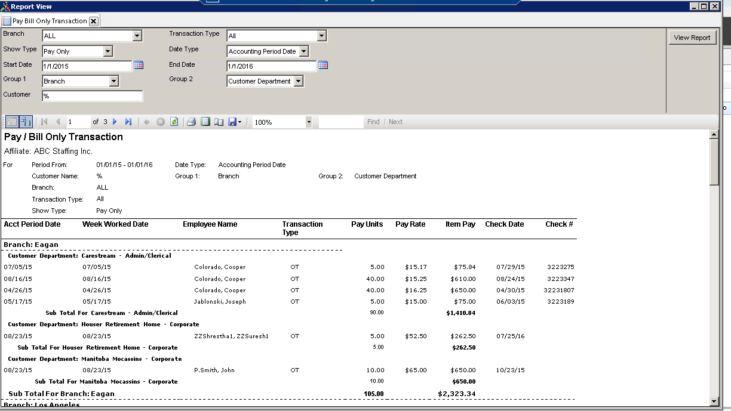
Task: Click the Find link in toolbar
Action: click(x=373, y=122)
